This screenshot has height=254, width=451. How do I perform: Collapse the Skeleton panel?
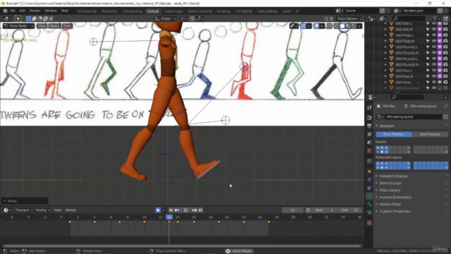click(387, 126)
